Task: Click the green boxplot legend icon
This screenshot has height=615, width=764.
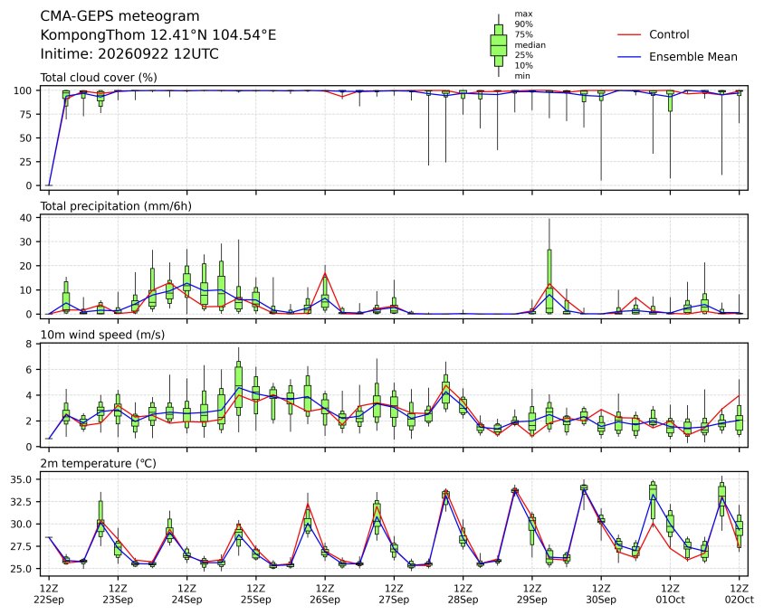Action: click(498, 45)
